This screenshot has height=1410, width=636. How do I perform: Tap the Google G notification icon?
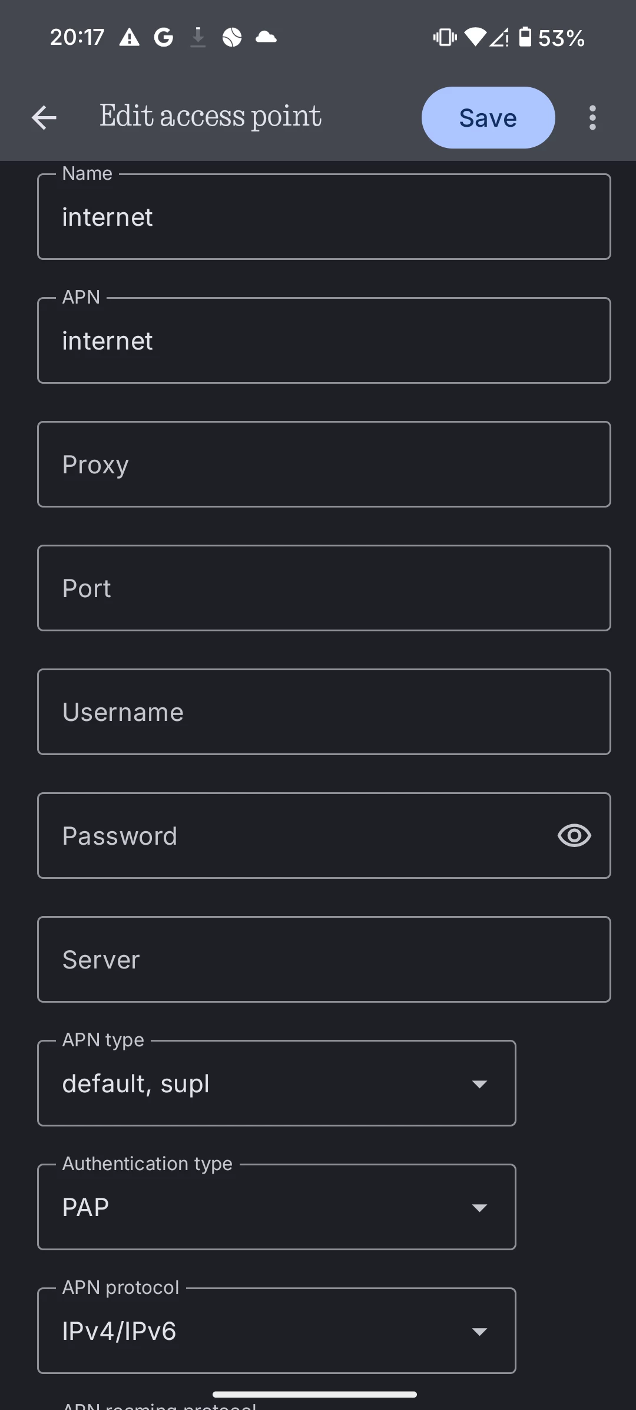coord(164,38)
